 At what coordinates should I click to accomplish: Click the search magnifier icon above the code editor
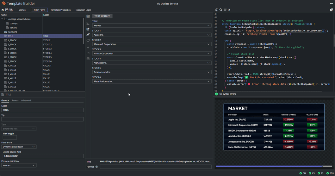click(x=221, y=10)
